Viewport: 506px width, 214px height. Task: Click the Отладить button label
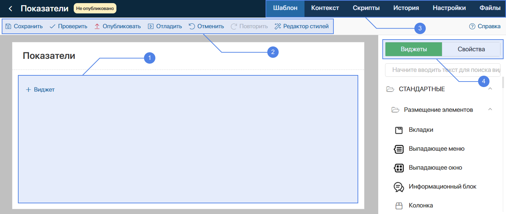tap(169, 26)
